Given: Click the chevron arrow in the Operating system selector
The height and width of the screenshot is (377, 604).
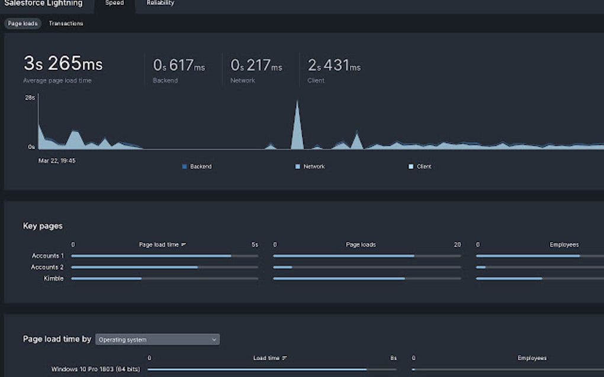Looking at the screenshot, I should [214, 339].
